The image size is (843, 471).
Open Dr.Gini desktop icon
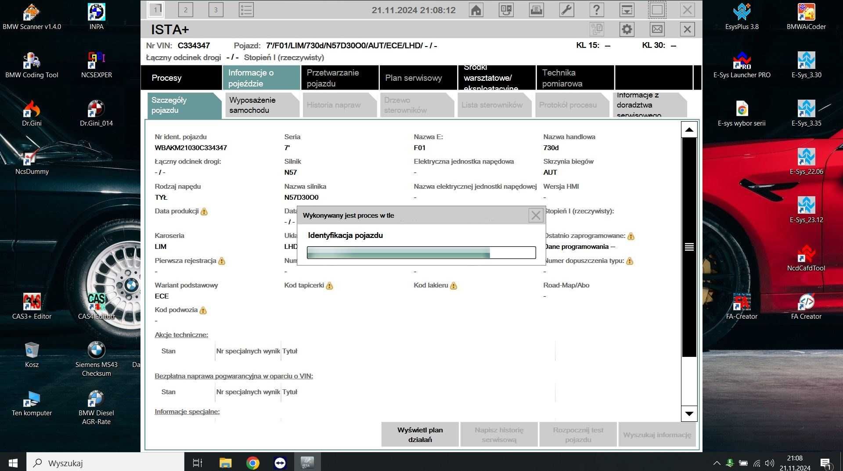point(32,113)
